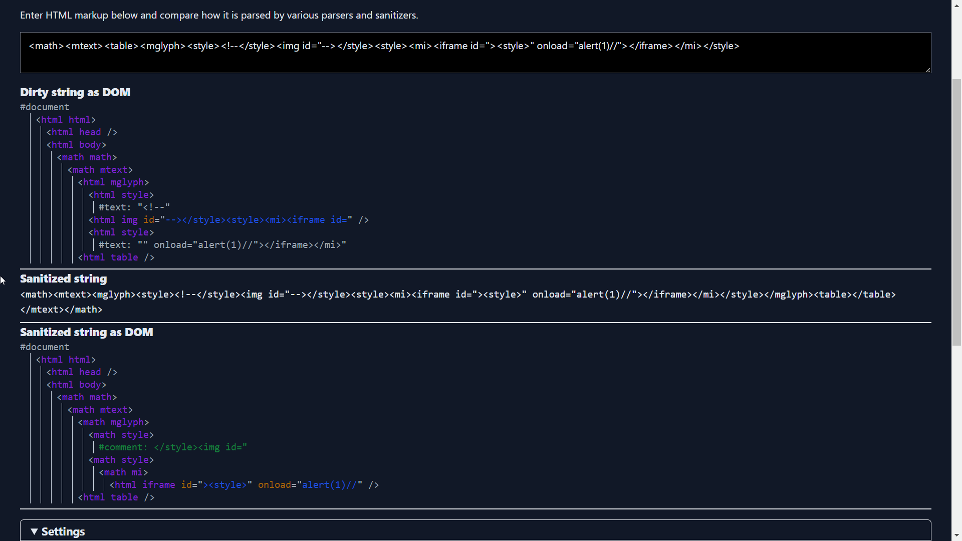Click the Settings section label

63,531
